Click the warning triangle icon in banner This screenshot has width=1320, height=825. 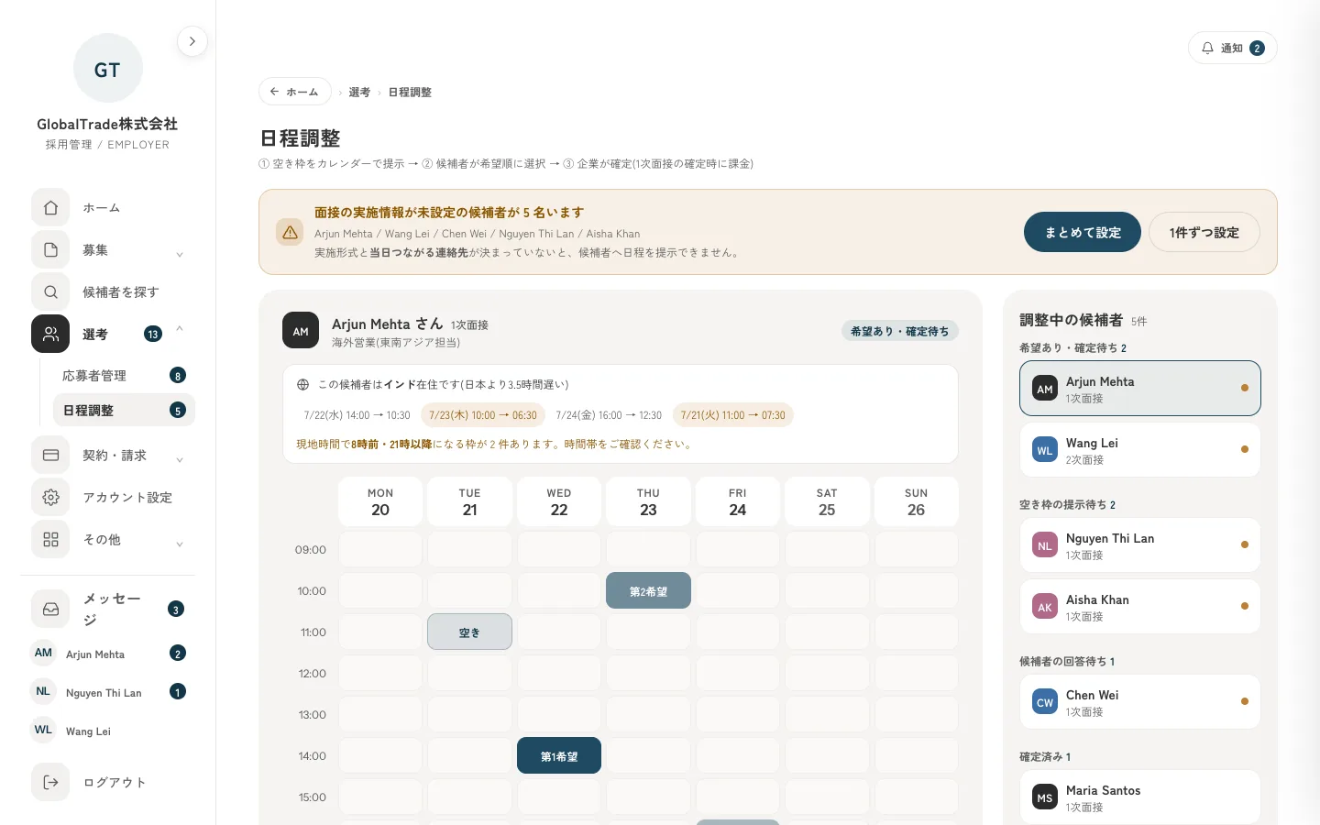(290, 233)
